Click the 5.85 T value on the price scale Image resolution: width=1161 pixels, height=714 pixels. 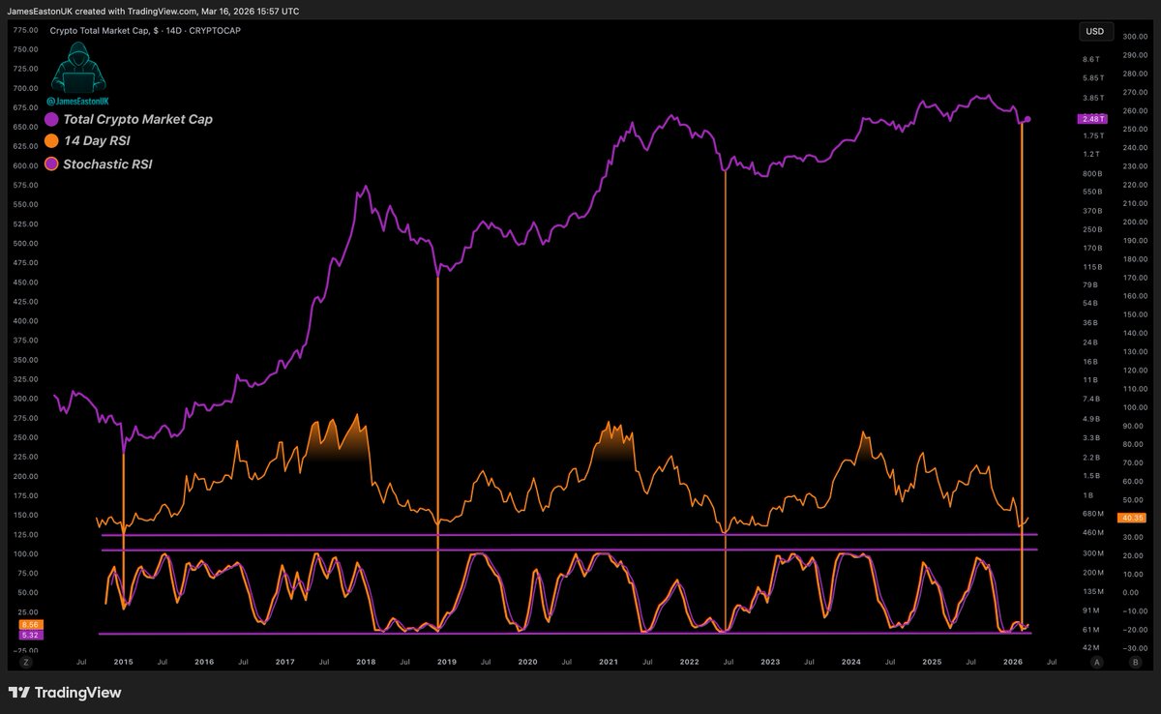pos(1093,78)
